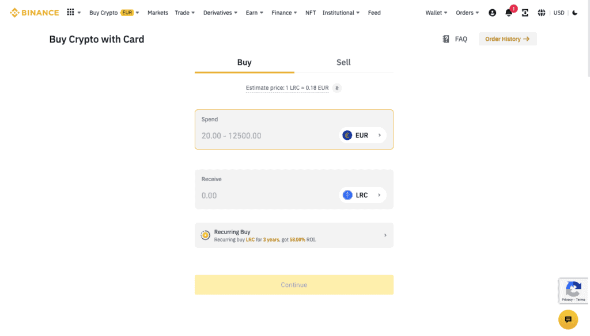The image size is (590, 336).
Task: Click the Order History button
Action: pos(507,39)
